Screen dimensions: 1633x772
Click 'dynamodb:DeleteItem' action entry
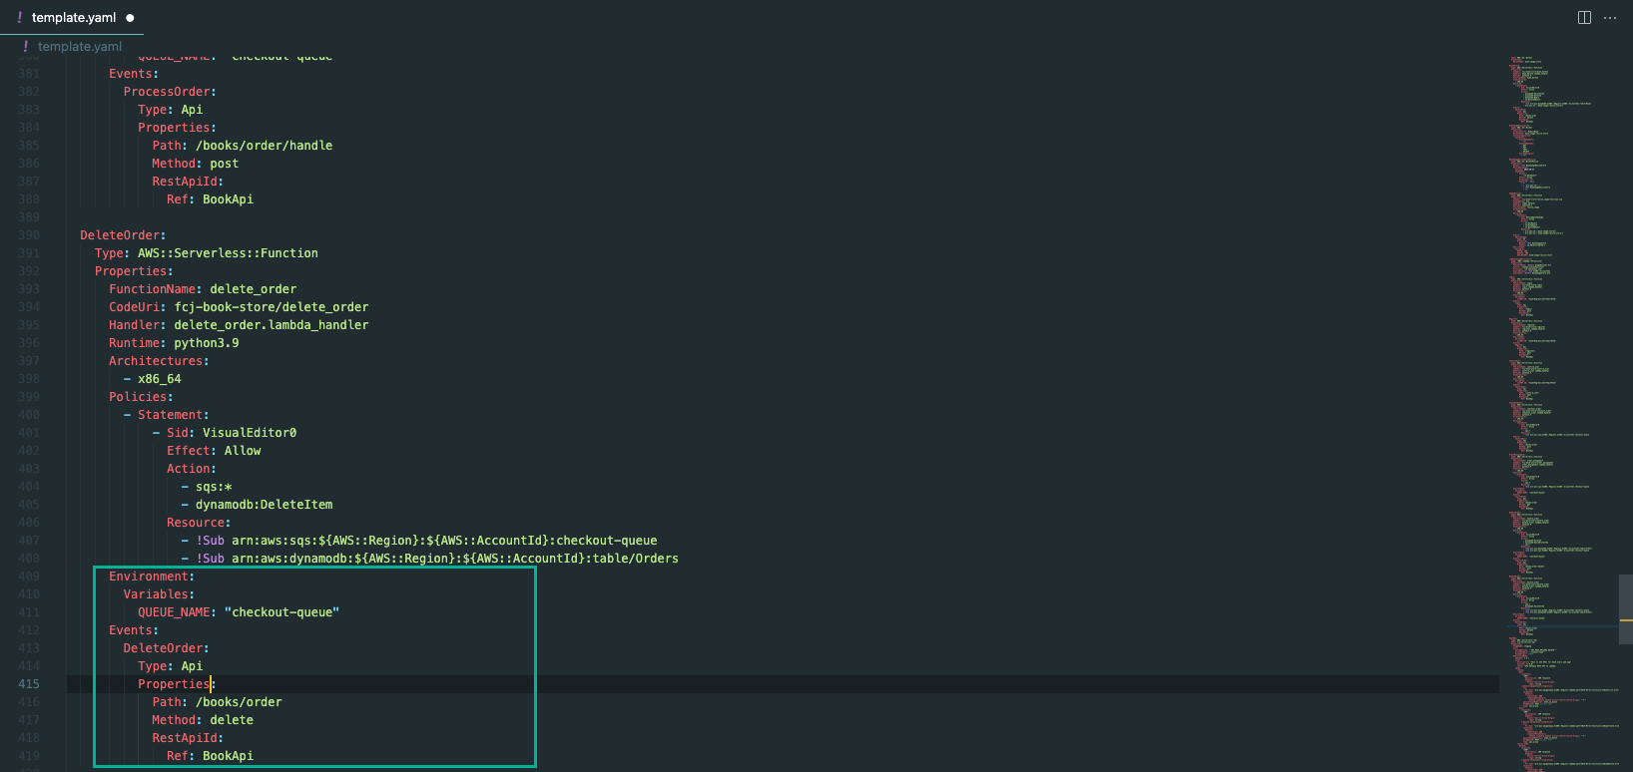(265, 505)
